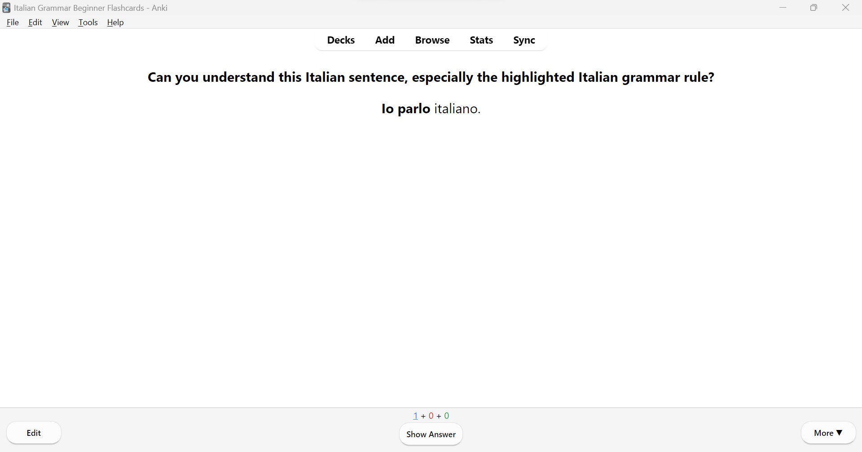This screenshot has height=452, width=862.
Task: Open the Help menu
Action: pos(115,22)
